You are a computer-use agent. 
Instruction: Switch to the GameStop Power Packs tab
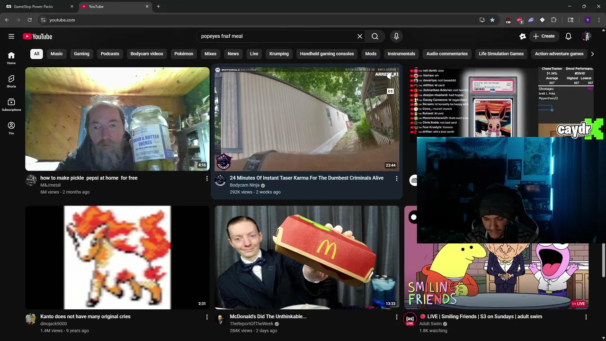pyautogui.click(x=39, y=7)
